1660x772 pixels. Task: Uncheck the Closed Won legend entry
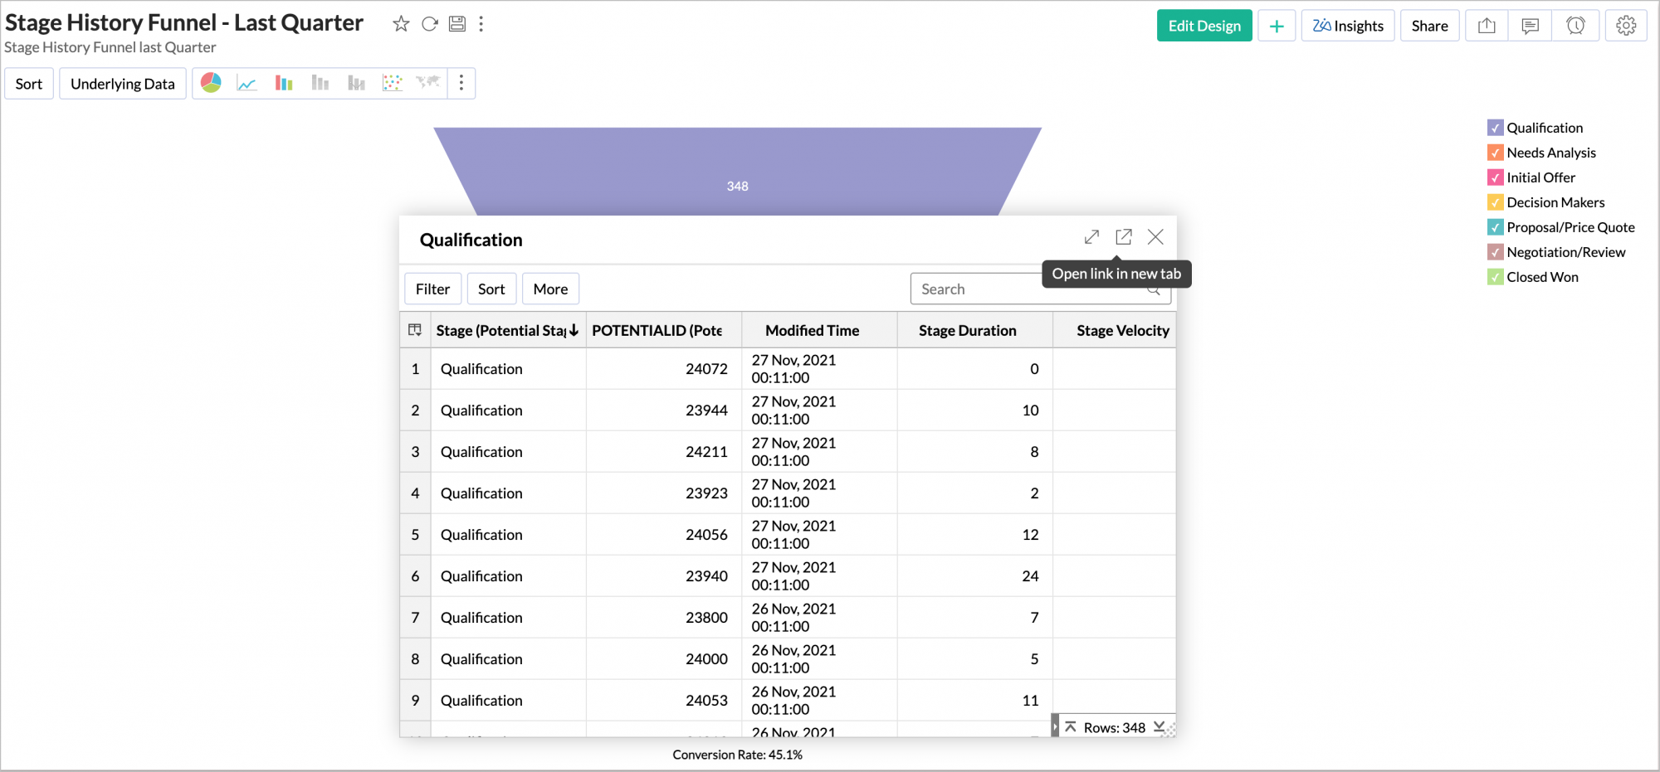[x=1496, y=277]
